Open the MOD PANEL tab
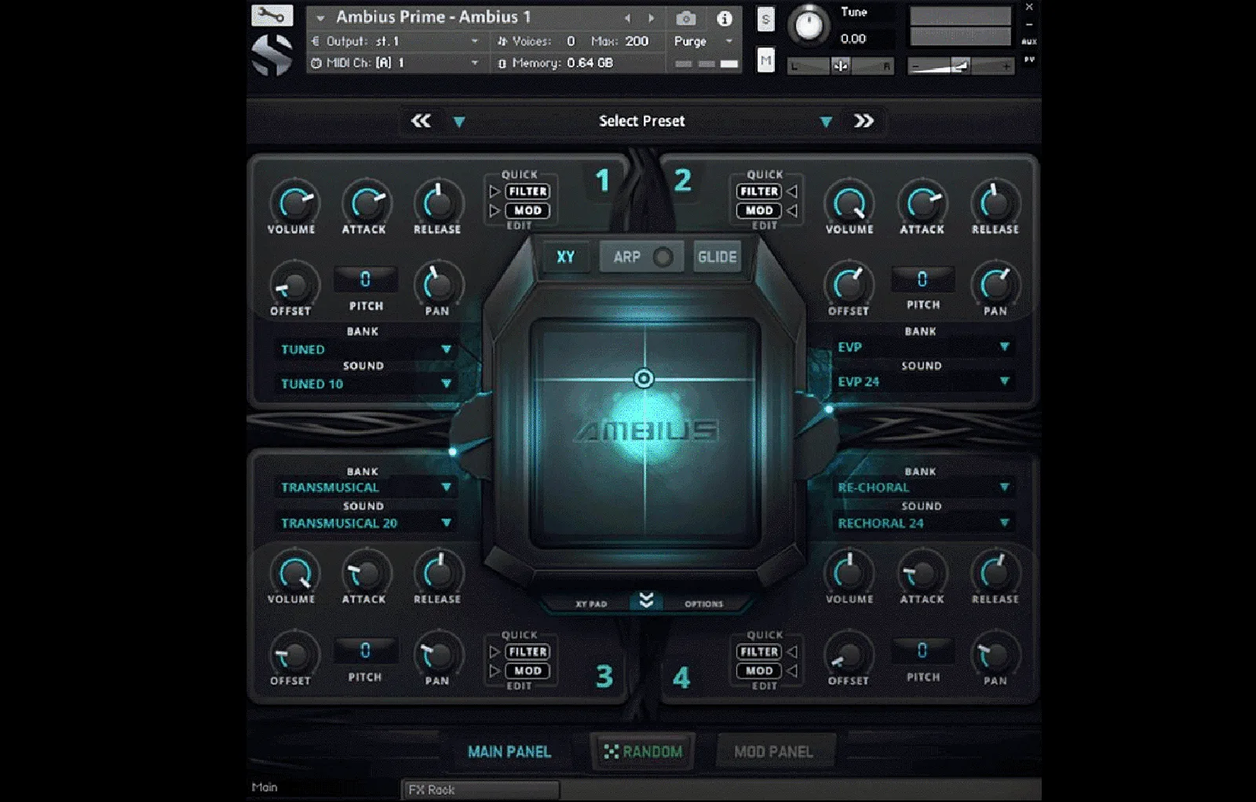 [773, 752]
